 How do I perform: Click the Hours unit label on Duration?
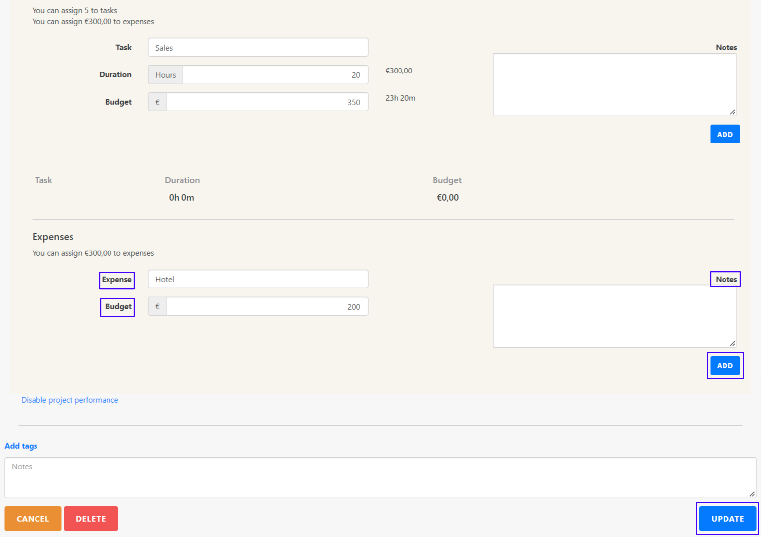point(165,75)
